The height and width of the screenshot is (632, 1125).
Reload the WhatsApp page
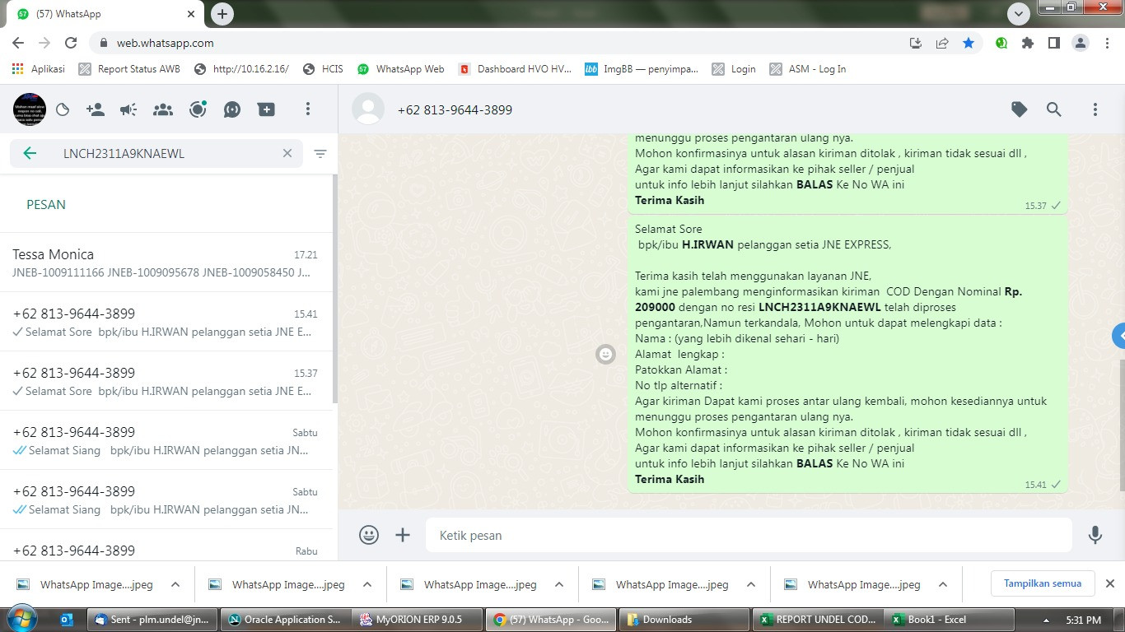[71, 43]
